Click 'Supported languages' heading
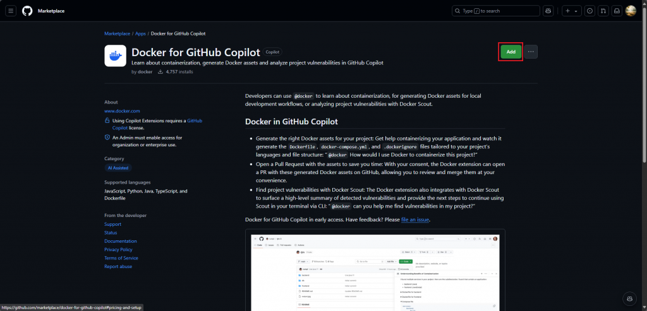Image resolution: width=647 pixels, height=311 pixels. point(128,182)
